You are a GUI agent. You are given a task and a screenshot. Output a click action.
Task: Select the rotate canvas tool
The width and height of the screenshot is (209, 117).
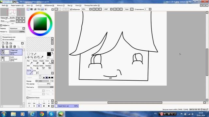pos(35,57)
